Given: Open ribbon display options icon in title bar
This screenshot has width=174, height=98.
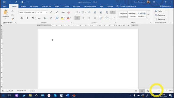Looking at the screenshot, I should point(154,2).
